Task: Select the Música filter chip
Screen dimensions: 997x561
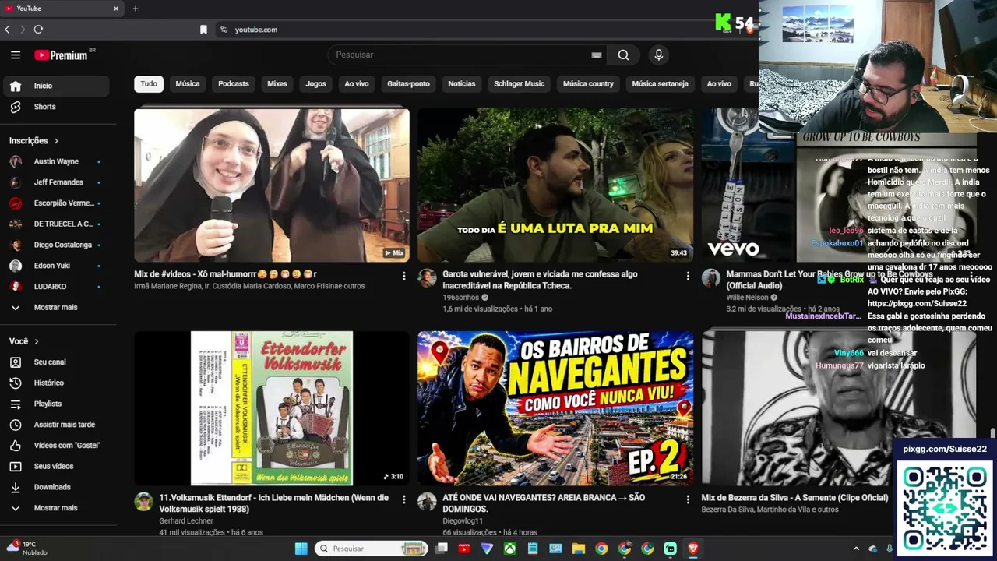Action: click(188, 84)
